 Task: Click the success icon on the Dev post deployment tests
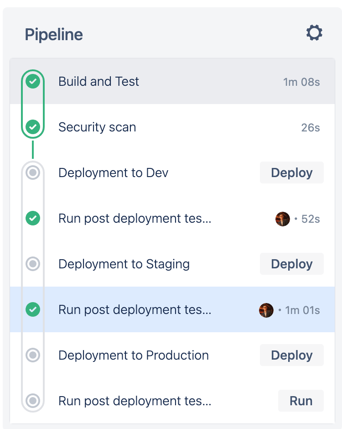point(32,219)
